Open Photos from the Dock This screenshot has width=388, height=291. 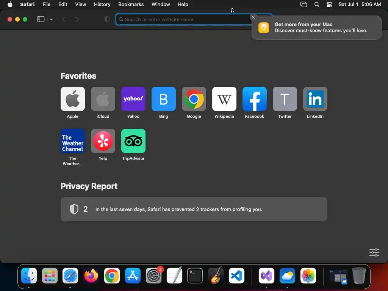308,275
